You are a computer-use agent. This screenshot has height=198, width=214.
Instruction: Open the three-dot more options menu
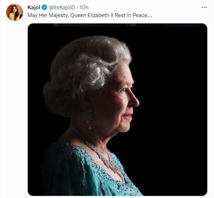204,7
